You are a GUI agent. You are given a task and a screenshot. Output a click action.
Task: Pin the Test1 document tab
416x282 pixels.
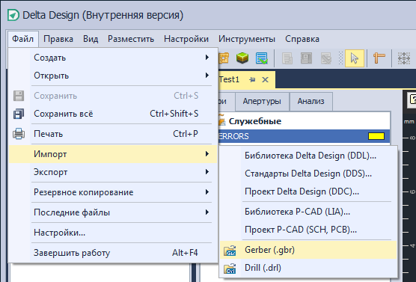[x=252, y=79]
